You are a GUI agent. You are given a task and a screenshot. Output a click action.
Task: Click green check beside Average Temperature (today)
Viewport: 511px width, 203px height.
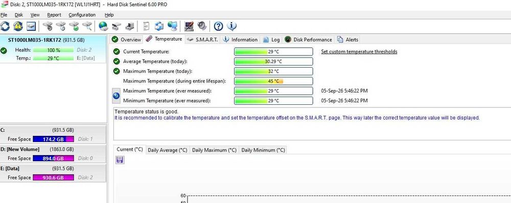(x=117, y=61)
